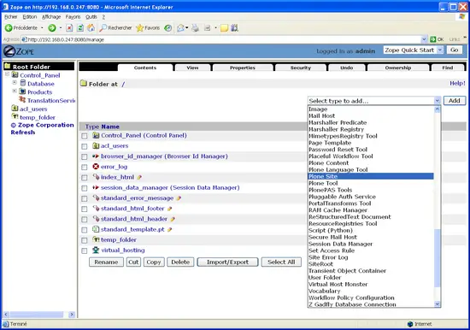
Task: Click the type list scroll down arrow
Action: coord(438,304)
